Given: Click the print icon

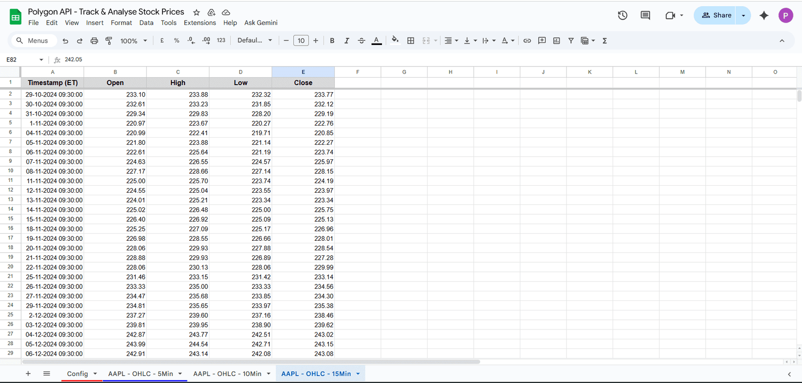Looking at the screenshot, I should click(94, 41).
